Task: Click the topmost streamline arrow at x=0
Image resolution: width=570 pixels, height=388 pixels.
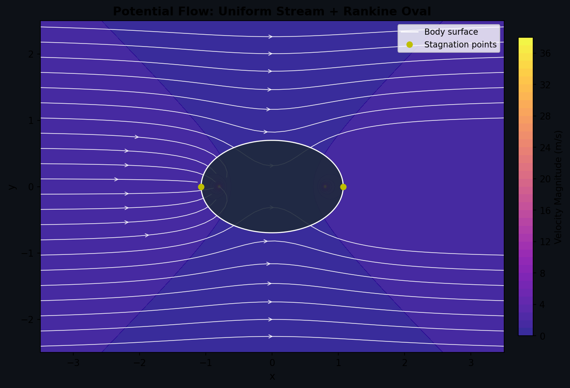Action: tap(270, 36)
